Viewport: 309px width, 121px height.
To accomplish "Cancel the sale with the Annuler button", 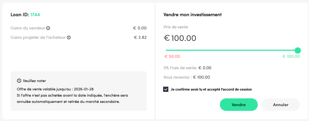I will tap(281, 105).
